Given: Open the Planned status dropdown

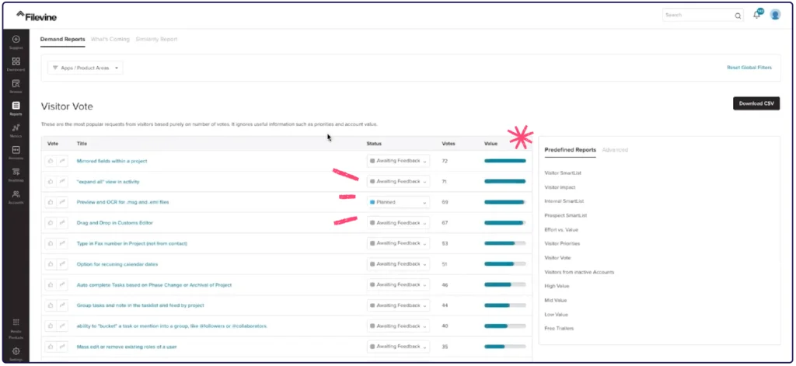Looking at the screenshot, I should tap(398, 202).
